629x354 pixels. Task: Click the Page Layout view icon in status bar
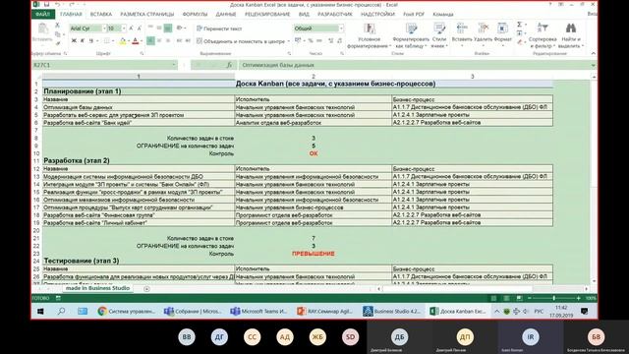(507, 298)
